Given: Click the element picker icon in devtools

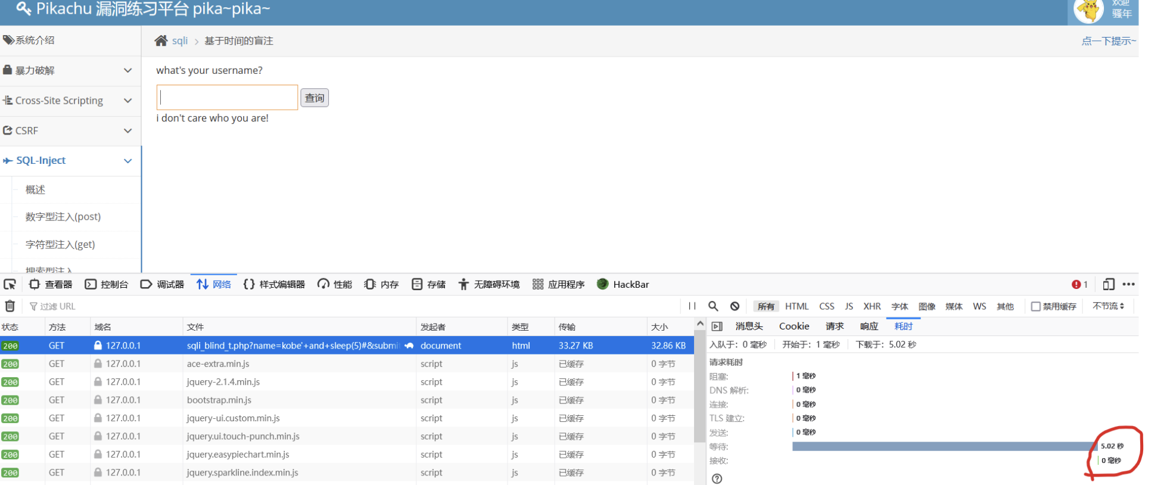Looking at the screenshot, I should pyautogui.click(x=10, y=285).
